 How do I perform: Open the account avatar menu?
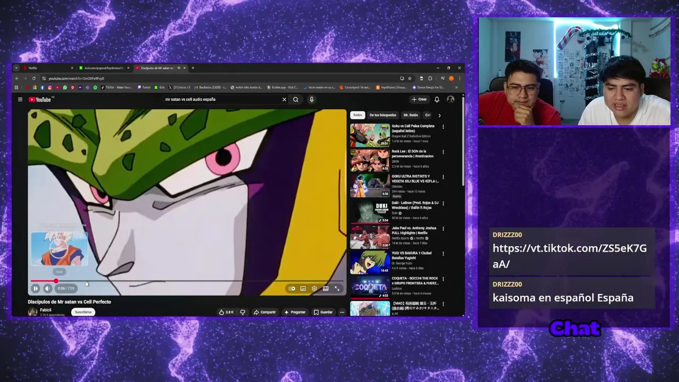tap(450, 99)
